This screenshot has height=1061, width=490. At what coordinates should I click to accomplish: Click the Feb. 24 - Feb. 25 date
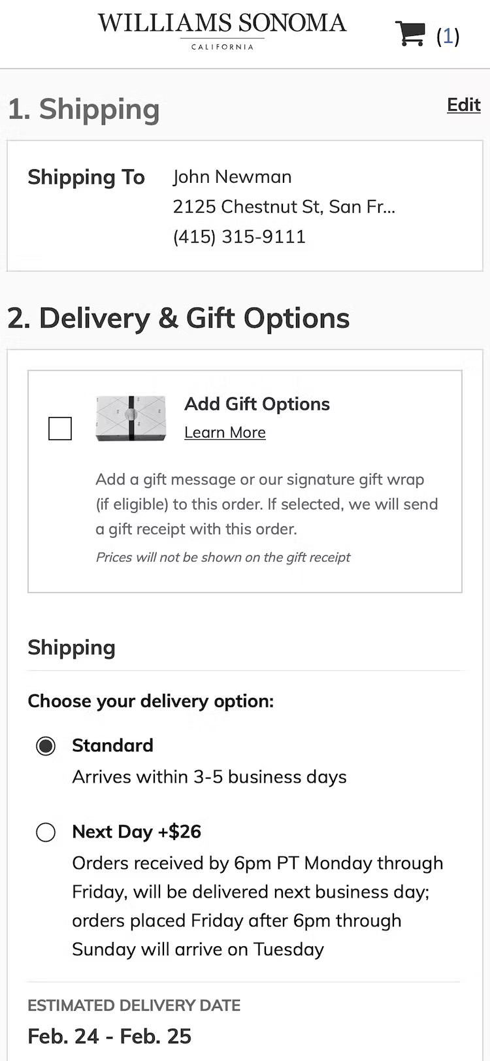(109, 1036)
